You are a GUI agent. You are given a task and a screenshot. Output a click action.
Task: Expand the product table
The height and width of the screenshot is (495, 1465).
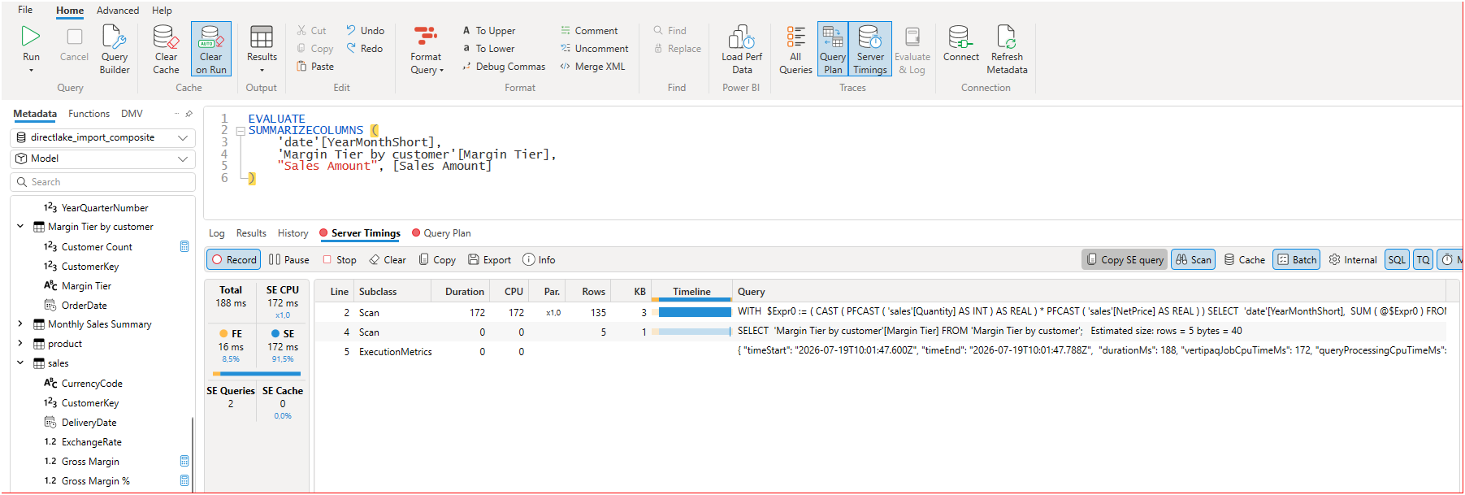[x=20, y=344]
